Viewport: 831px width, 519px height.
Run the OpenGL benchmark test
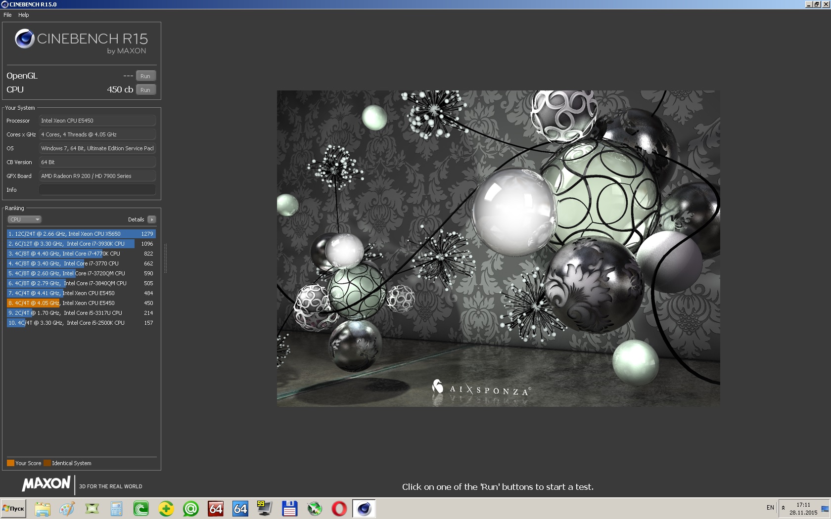tap(145, 76)
